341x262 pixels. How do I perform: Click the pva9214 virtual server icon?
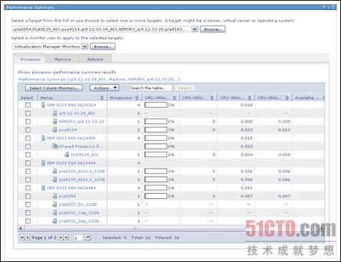55,130
